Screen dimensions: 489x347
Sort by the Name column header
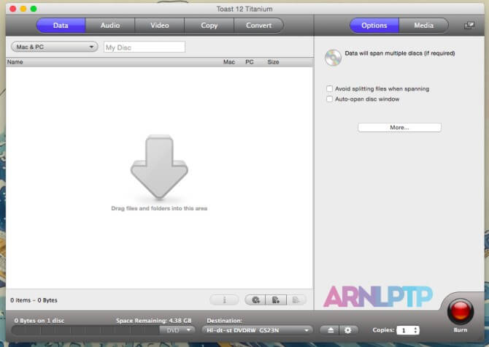click(15, 62)
